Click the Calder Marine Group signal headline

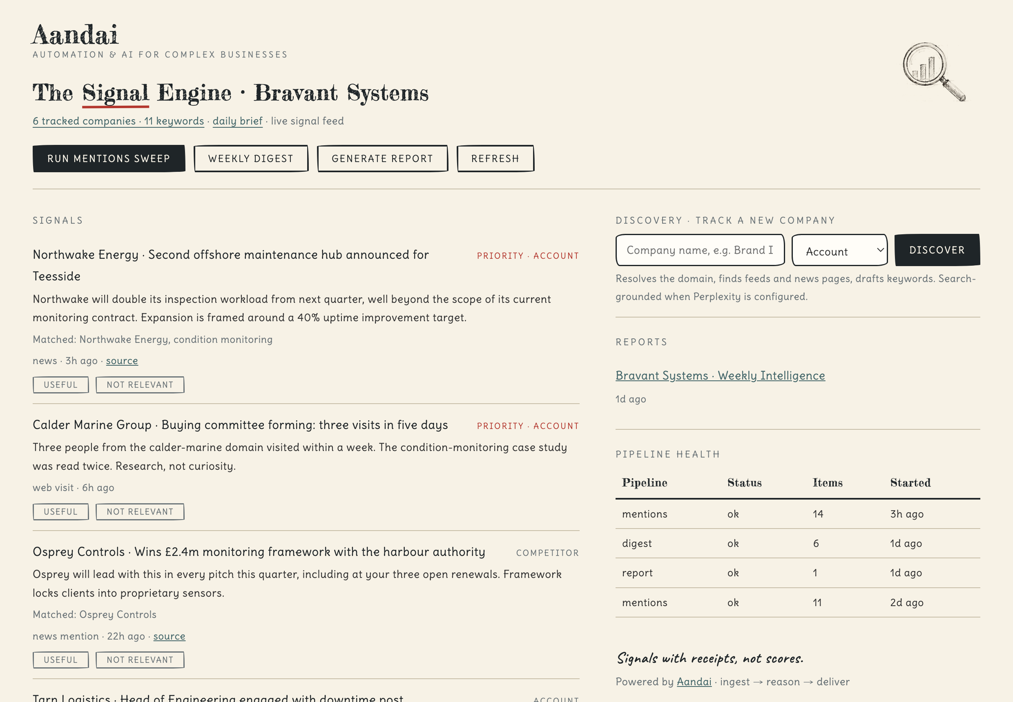pyautogui.click(x=240, y=424)
